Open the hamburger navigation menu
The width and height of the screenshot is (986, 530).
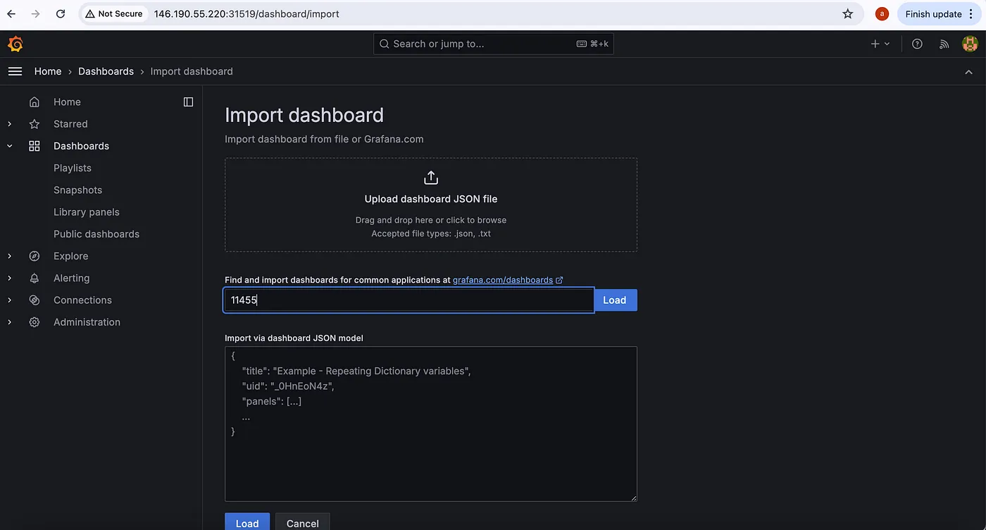[x=15, y=71]
